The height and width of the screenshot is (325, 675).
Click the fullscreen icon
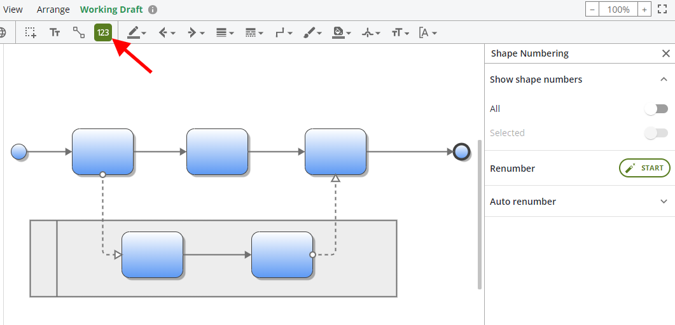click(662, 10)
